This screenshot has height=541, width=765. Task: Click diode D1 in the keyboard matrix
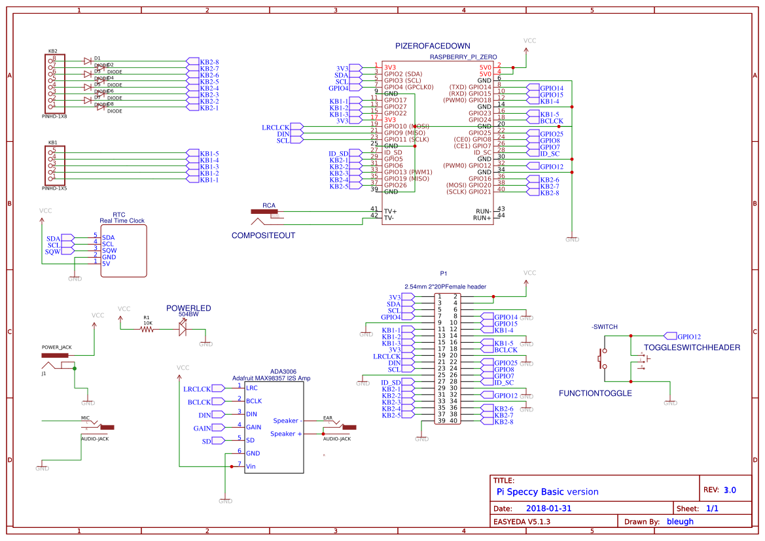pos(88,60)
